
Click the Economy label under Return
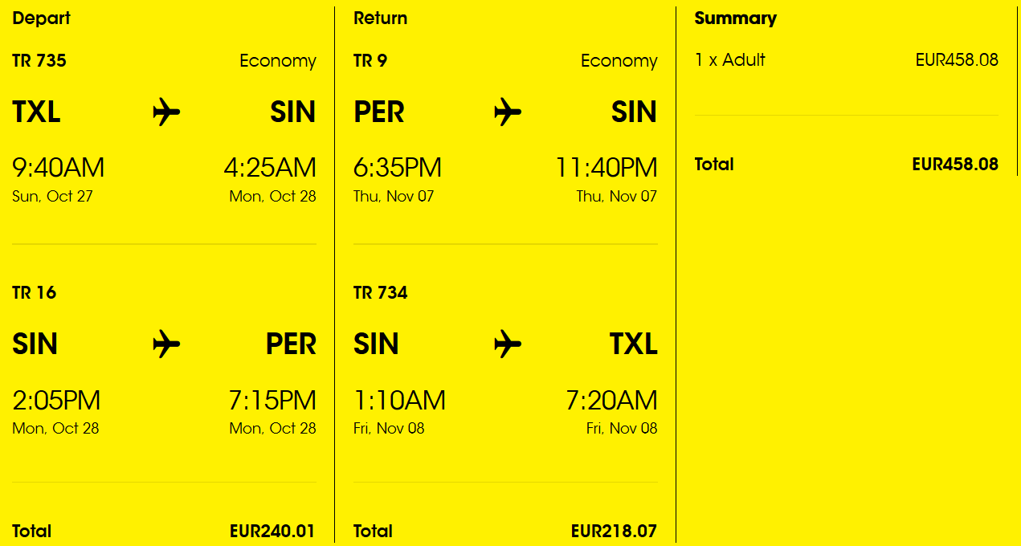(619, 61)
